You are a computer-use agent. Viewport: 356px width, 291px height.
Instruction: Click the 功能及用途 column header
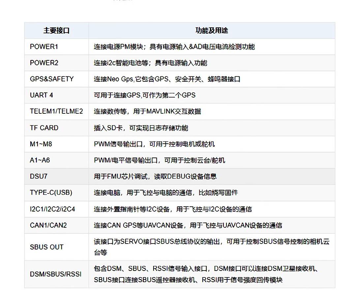(x=212, y=31)
